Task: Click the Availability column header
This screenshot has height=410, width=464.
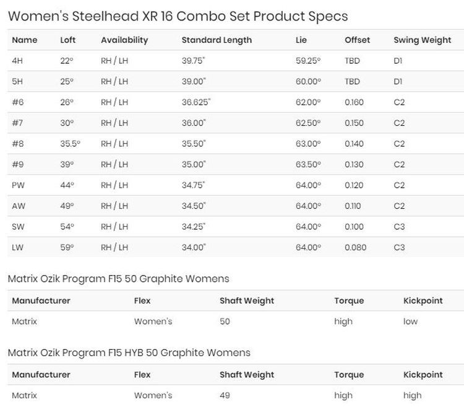Action: coord(124,40)
